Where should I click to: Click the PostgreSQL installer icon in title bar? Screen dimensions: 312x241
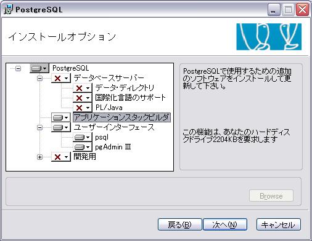point(8,9)
